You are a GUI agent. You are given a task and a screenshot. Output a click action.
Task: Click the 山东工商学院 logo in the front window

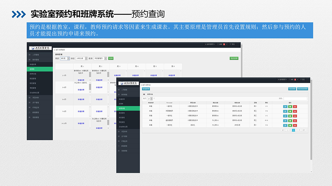[x=129, y=84]
